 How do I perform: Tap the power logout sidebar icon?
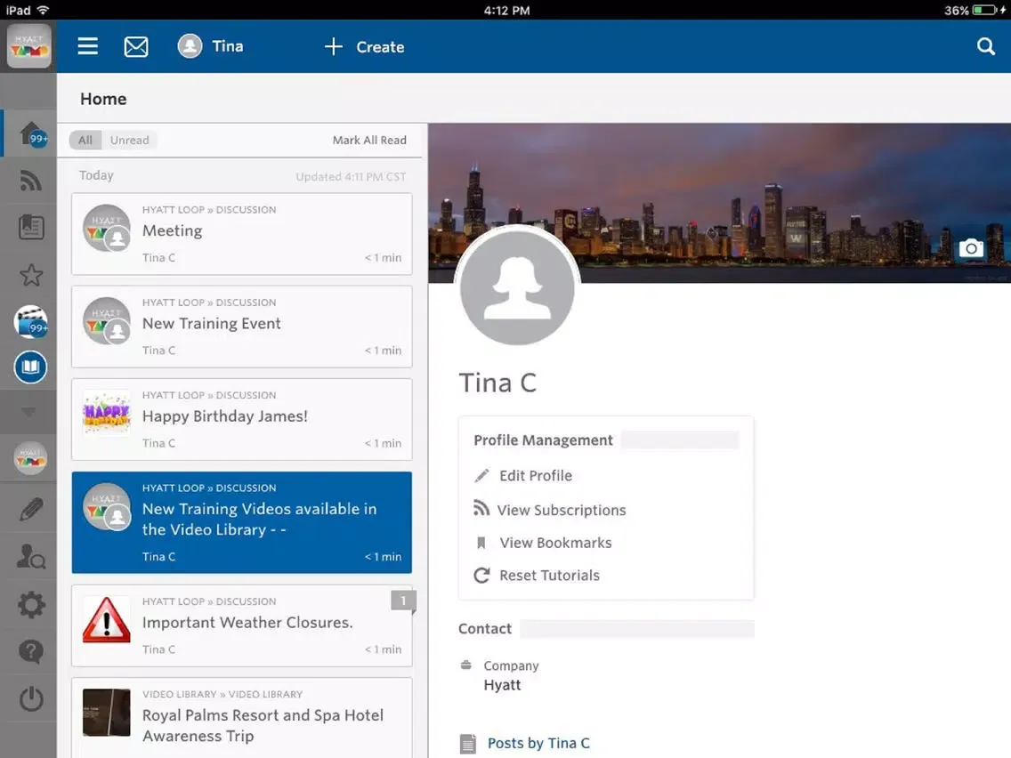pos(31,698)
